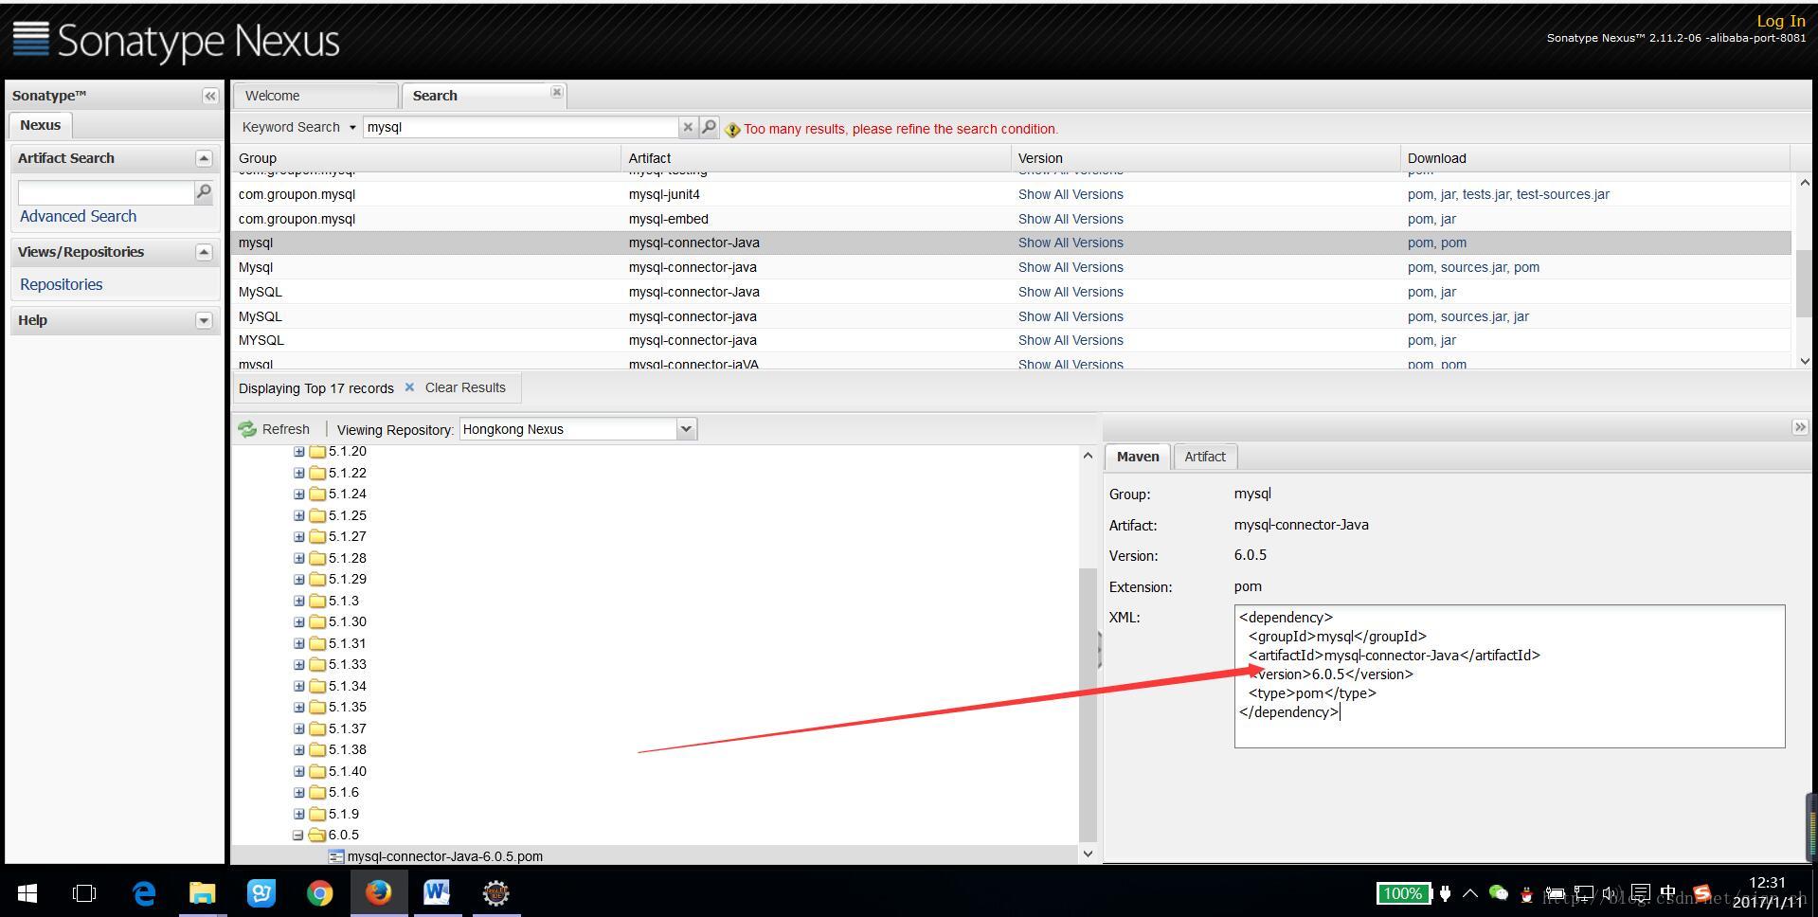Open the Windows Start menu
Viewport: 1818px width, 917px height.
27,893
